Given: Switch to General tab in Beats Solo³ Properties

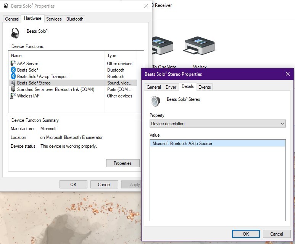Looking at the screenshot, I should (12, 19).
